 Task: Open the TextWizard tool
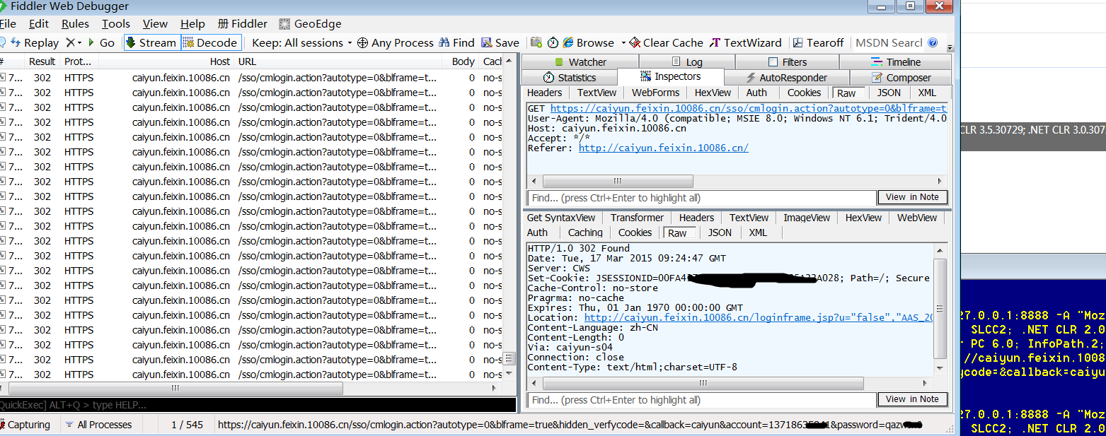pyautogui.click(x=746, y=42)
